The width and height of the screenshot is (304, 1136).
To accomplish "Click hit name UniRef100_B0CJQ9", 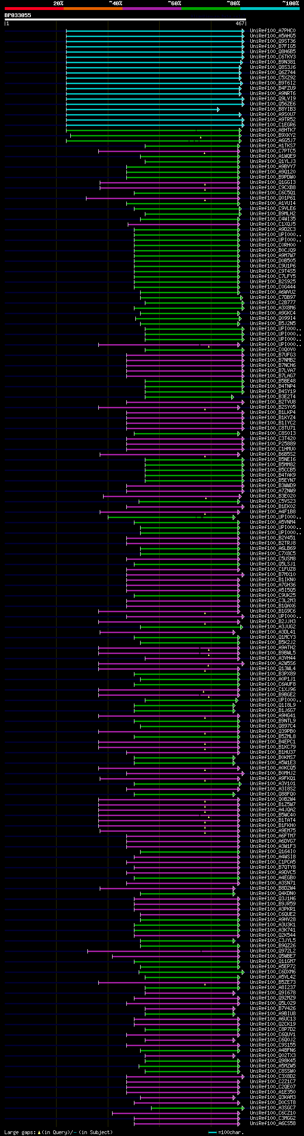I will (x=273, y=250).
